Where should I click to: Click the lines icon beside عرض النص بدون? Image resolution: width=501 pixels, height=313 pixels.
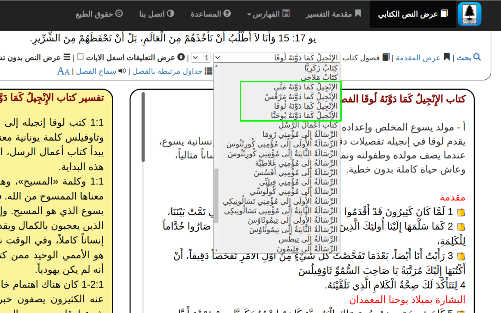coord(67,57)
